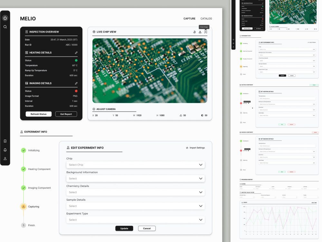This screenshot has height=242, width=322.
Task: Click the camera Y value 50
Action: (117, 116)
